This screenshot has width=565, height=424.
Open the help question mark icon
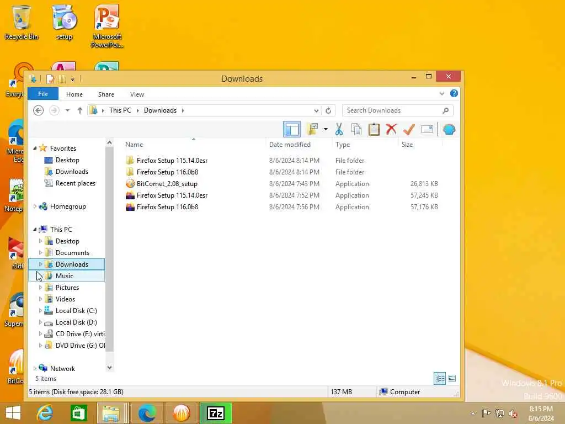[x=454, y=94]
